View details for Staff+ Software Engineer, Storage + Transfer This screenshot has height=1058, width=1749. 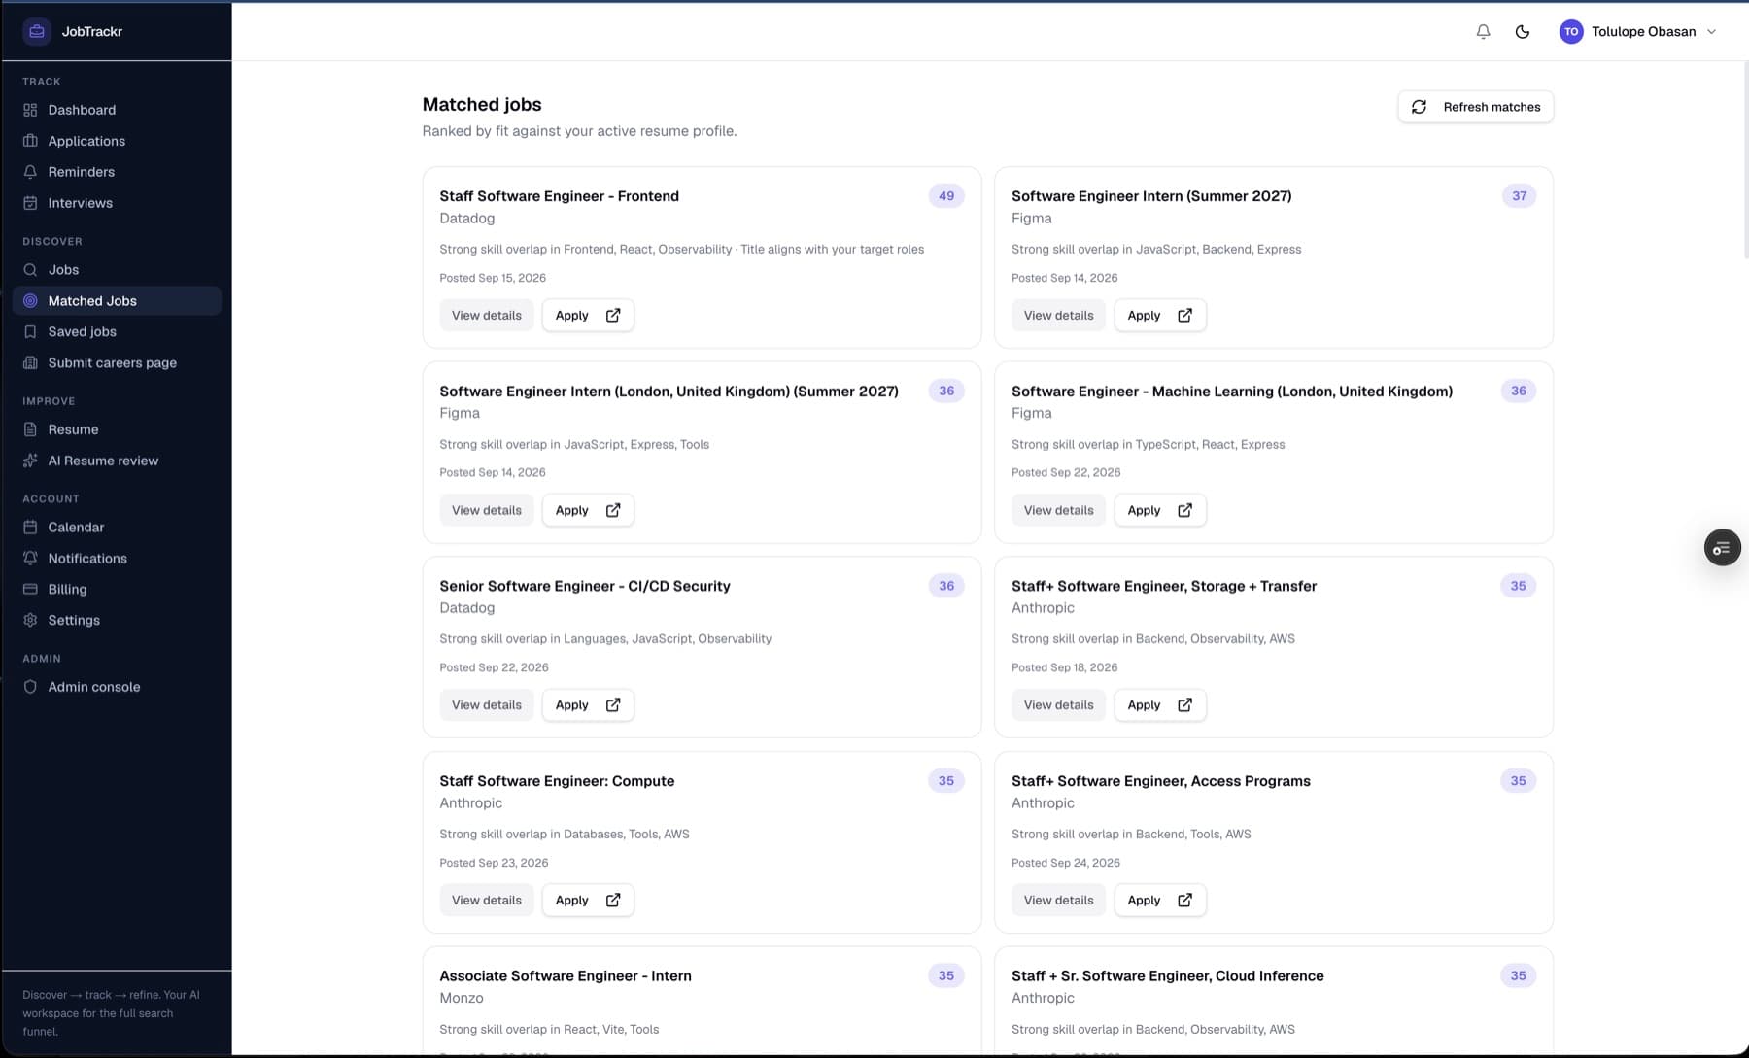(x=1058, y=705)
